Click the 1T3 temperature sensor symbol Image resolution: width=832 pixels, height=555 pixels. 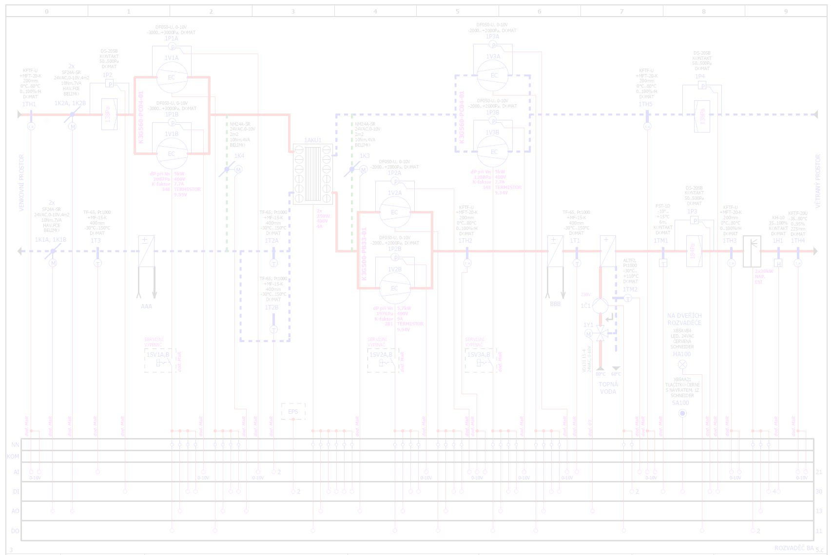(97, 263)
